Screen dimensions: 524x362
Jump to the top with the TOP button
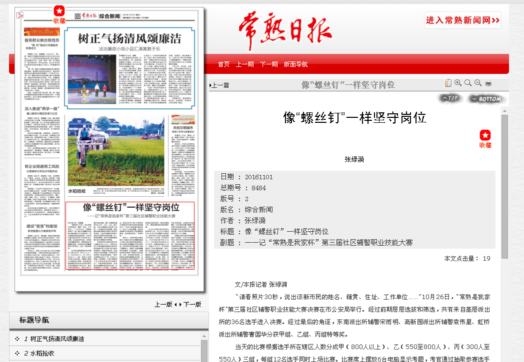point(450,98)
